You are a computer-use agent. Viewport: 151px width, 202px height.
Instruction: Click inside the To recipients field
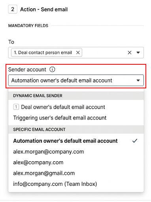click(x=76, y=52)
